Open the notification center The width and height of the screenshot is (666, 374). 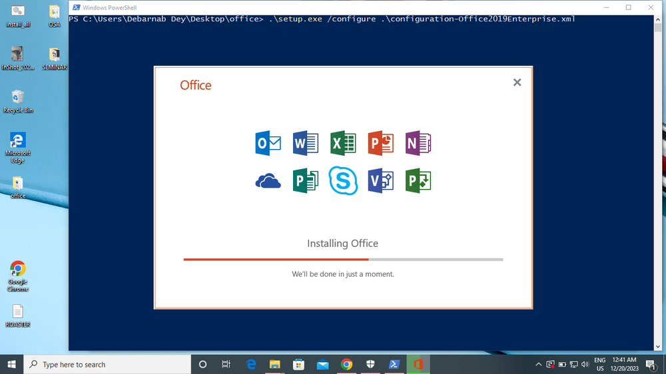[x=650, y=364]
